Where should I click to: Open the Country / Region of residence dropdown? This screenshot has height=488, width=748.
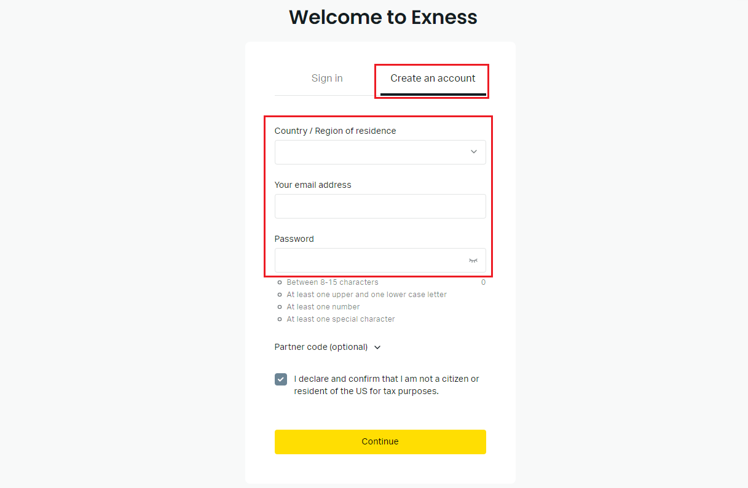point(380,152)
